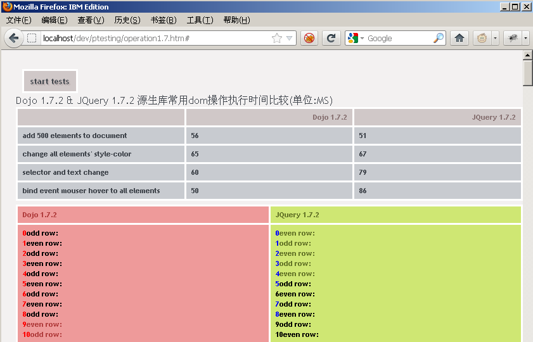This screenshot has width=533, height=342.
Task: Click '10even row:' in JQuery panel
Action: point(297,334)
